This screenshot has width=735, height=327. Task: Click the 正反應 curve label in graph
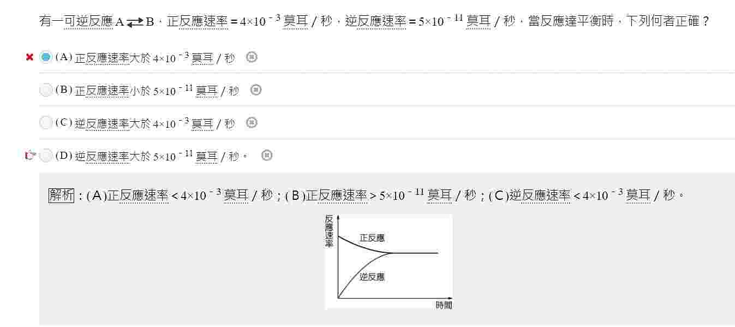[x=372, y=238]
